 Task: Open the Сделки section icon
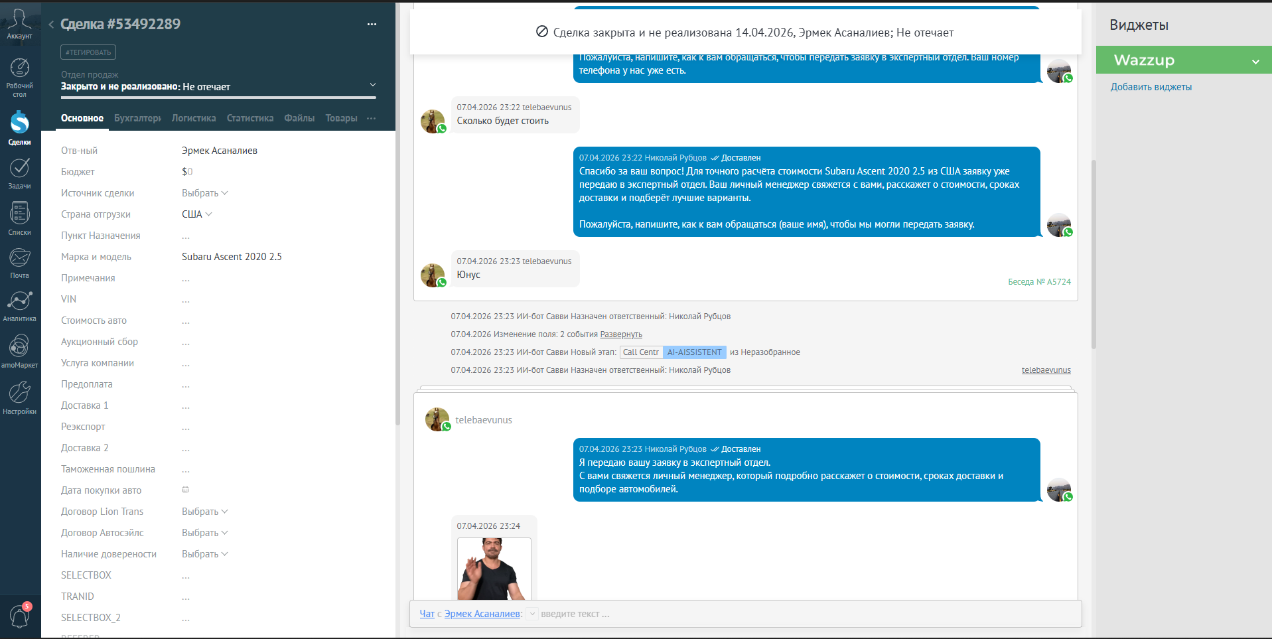click(19, 127)
